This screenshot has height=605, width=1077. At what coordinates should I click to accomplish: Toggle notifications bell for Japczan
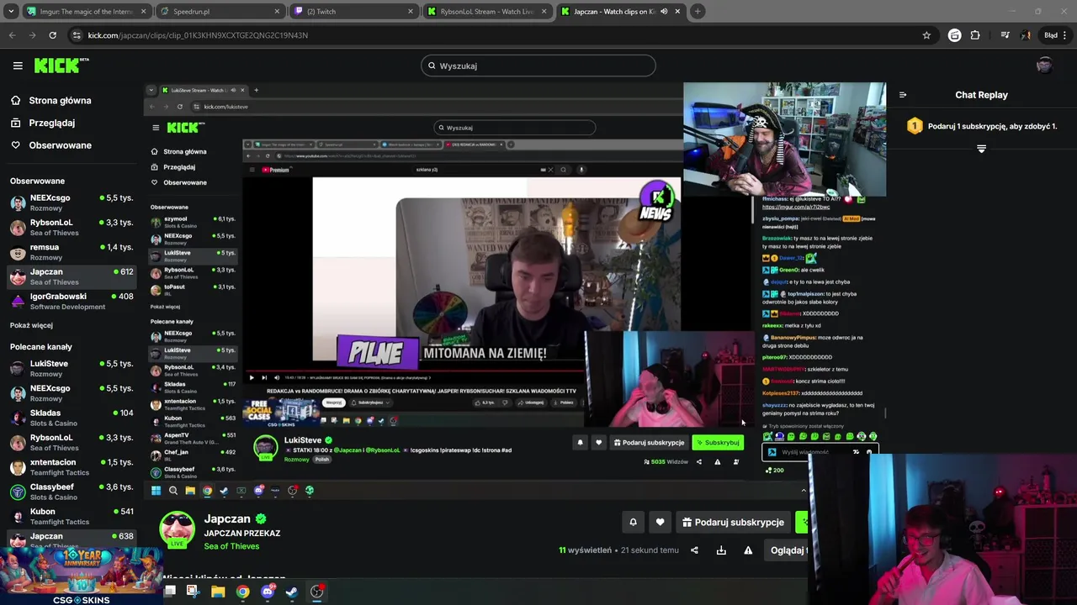[634, 522]
